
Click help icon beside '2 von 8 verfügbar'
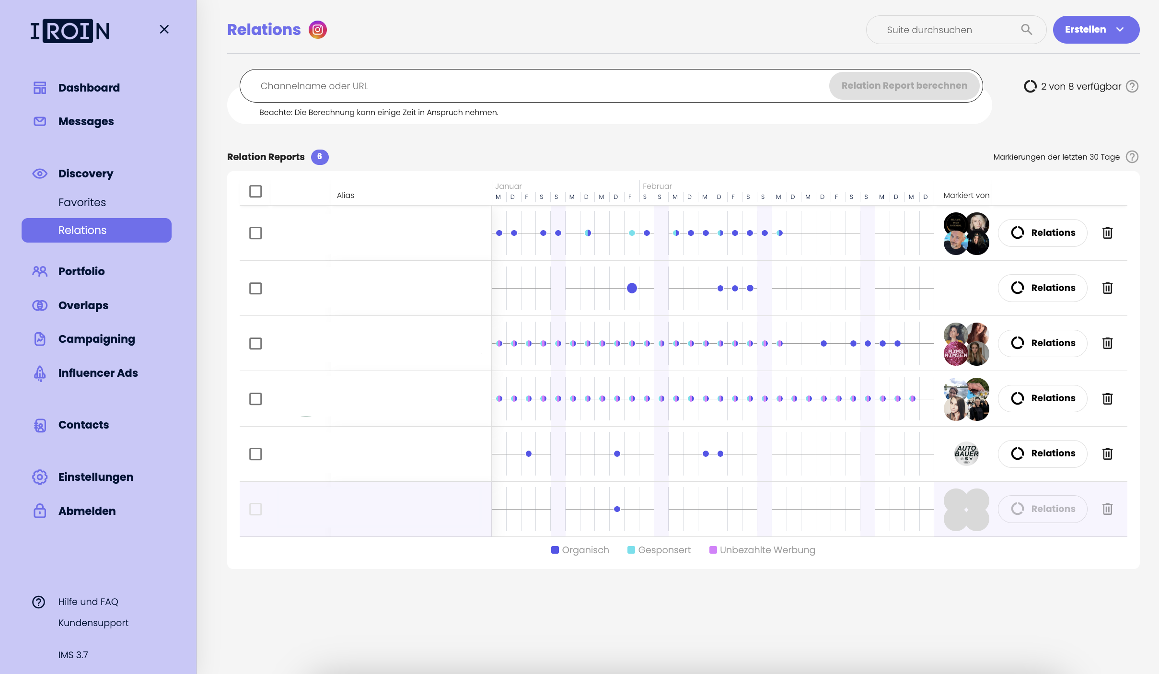click(x=1132, y=86)
